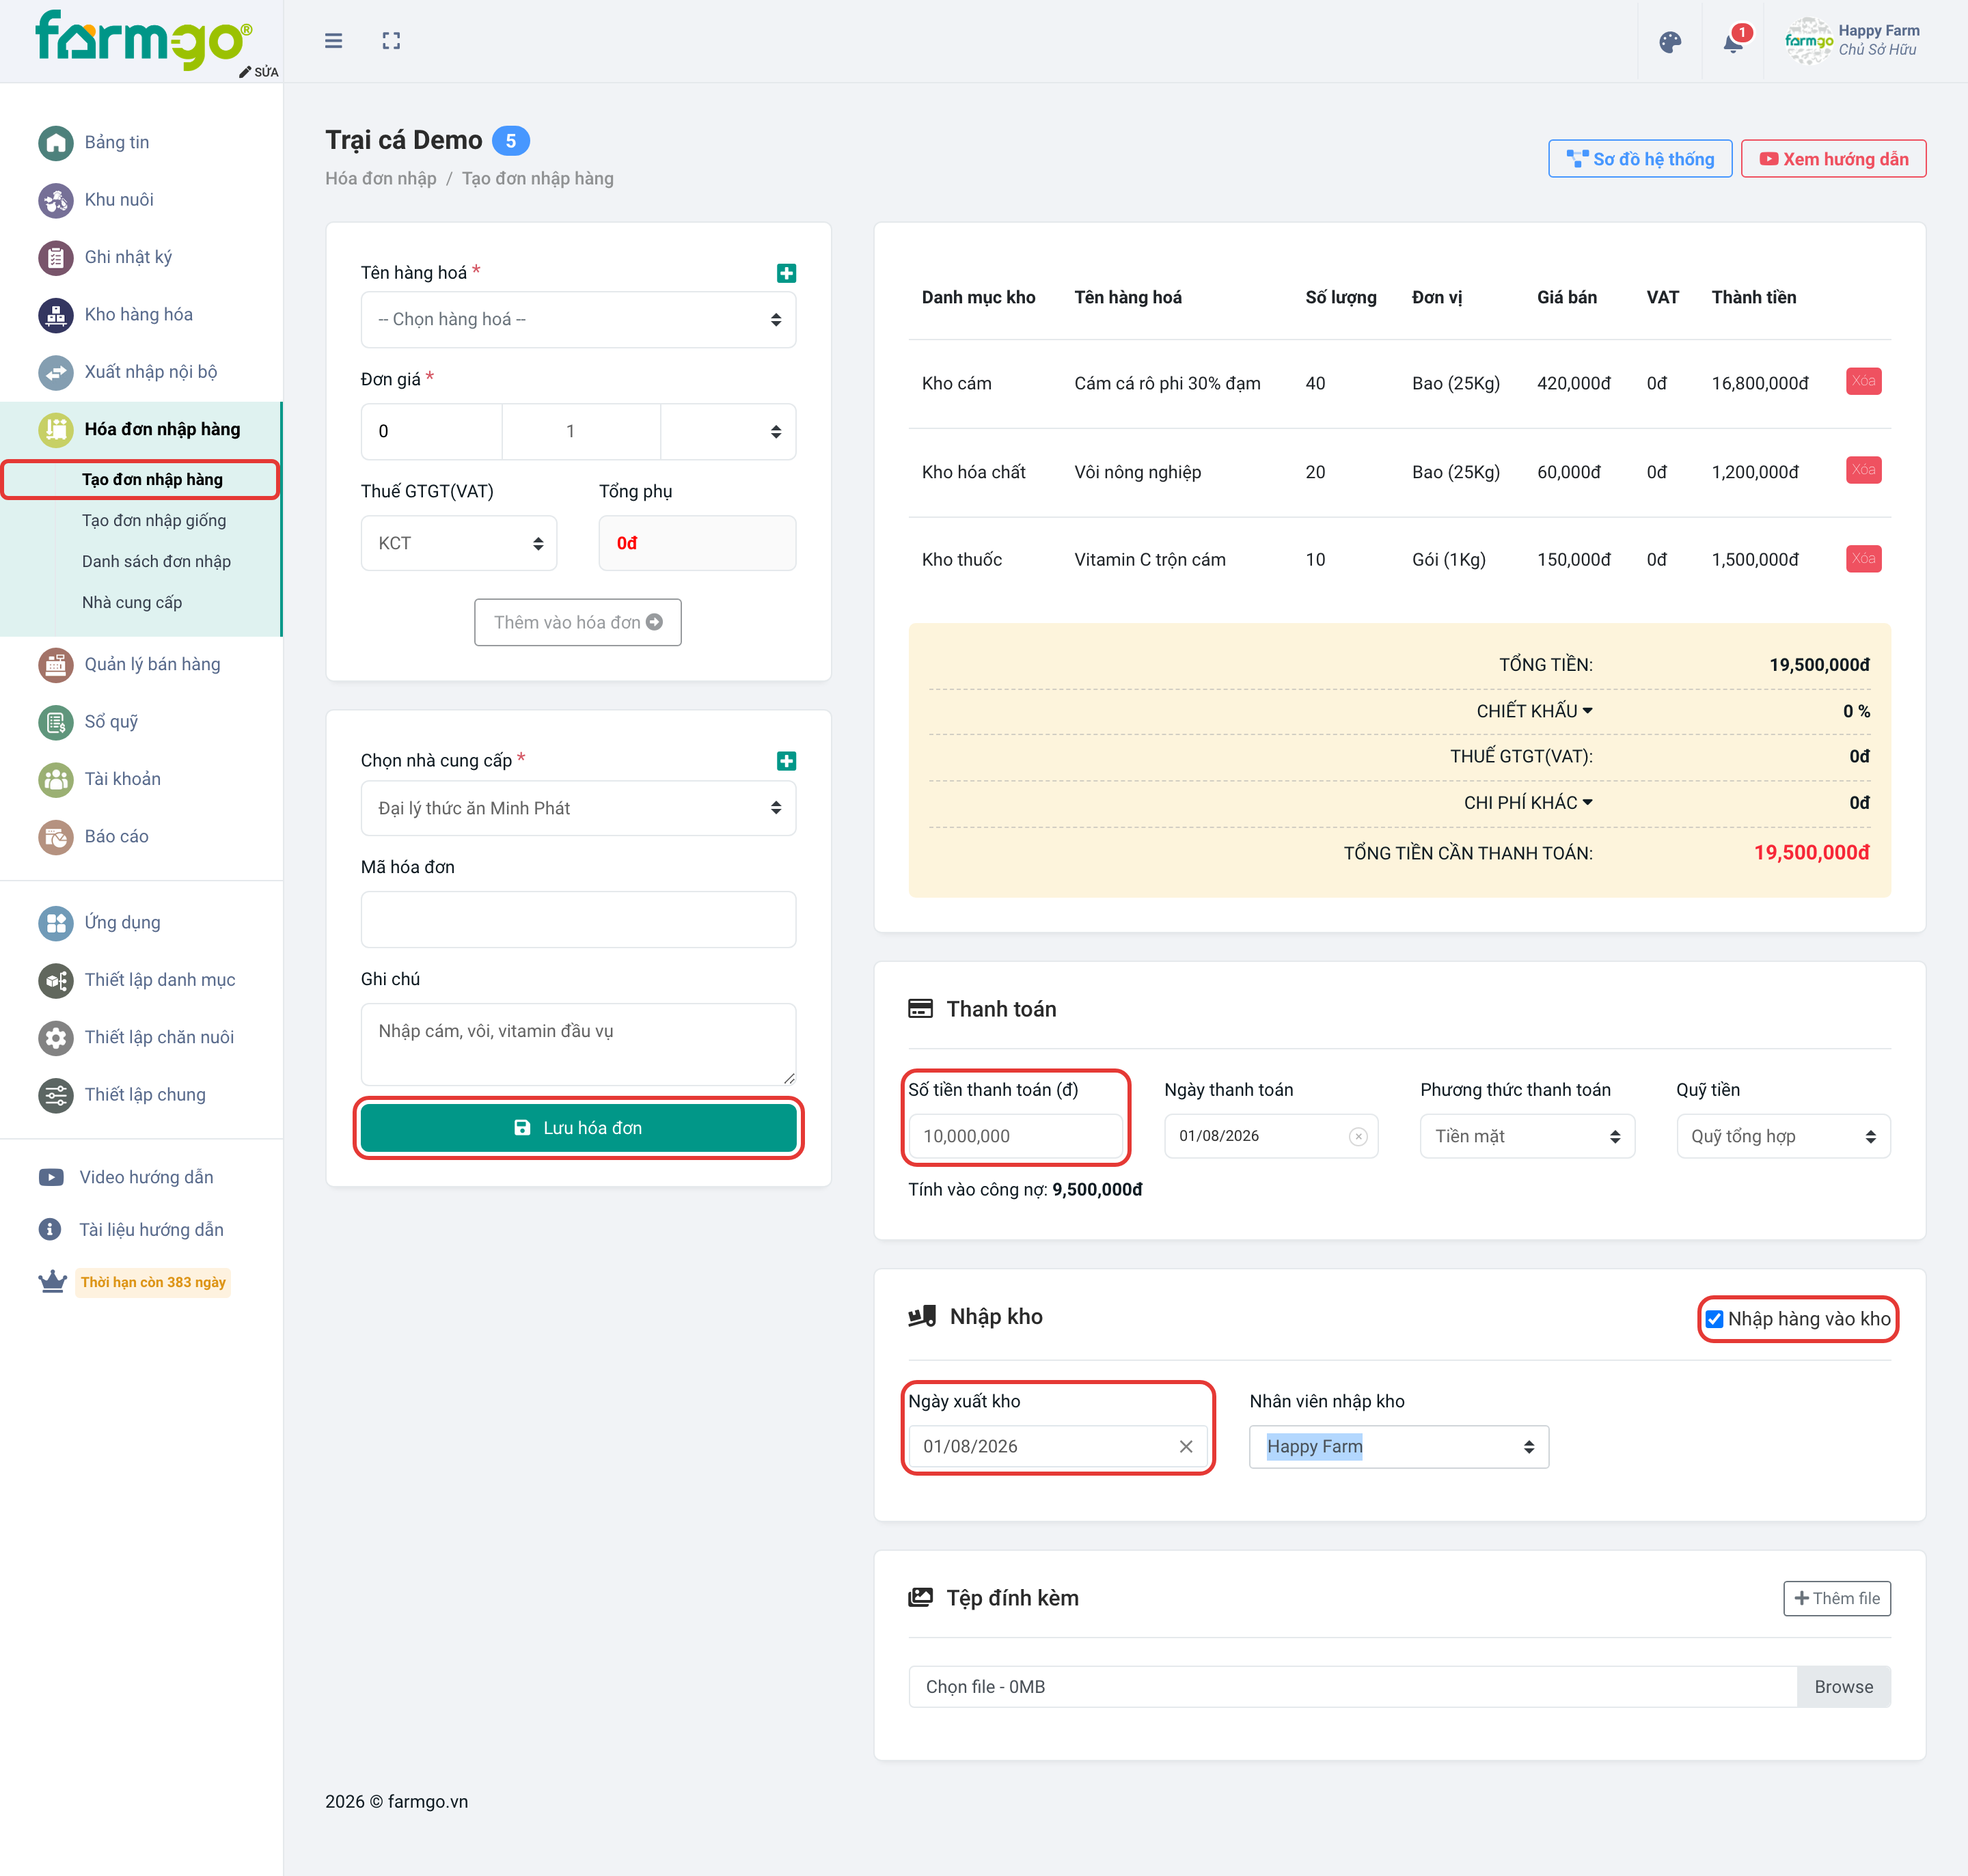Open the Chọn hàng hoá dropdown
This screenshot has width=1968, height=1876.
point(578,320)
